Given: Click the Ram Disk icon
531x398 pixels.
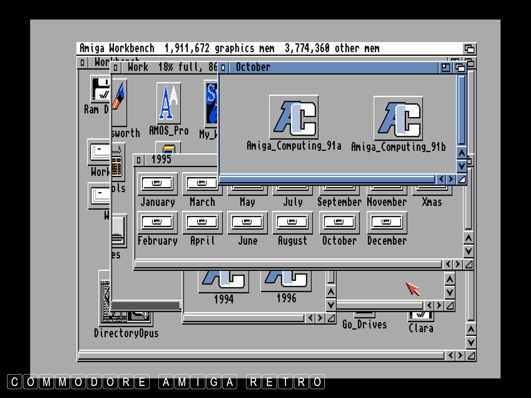Looking at the screenshot, I should (x=100, y=89).
